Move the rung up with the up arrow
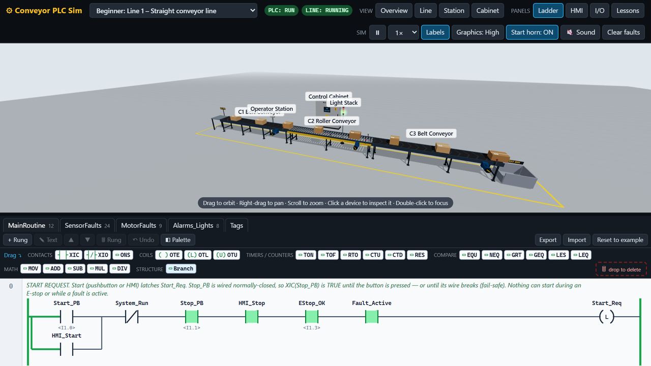The width and height of the screenshot is (651, 366). tap(71, 240)
